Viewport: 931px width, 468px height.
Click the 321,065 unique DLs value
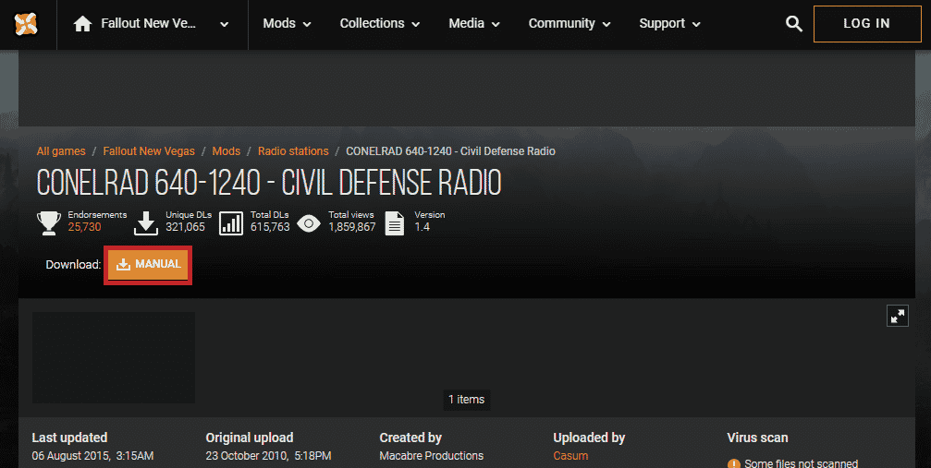coord(185,227)
